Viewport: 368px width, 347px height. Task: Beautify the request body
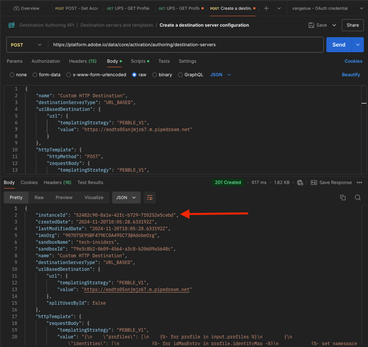click(x=351, y=75)
